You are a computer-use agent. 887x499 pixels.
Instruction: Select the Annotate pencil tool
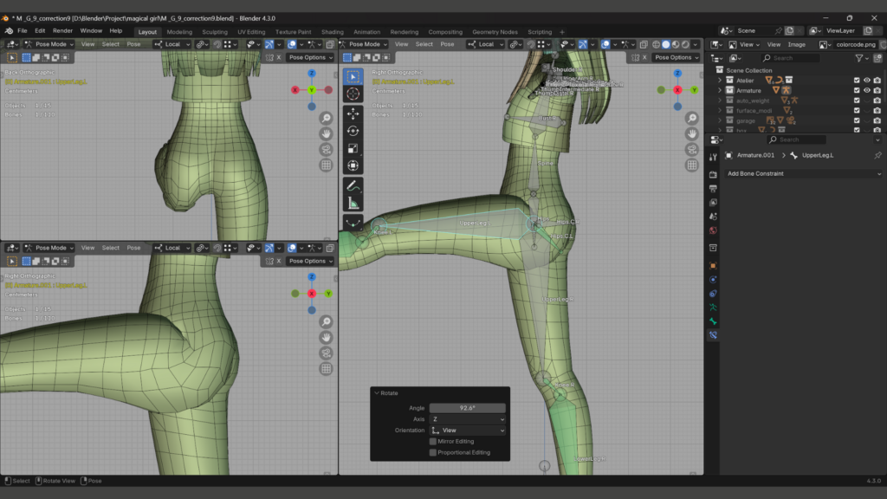point(353,185)
